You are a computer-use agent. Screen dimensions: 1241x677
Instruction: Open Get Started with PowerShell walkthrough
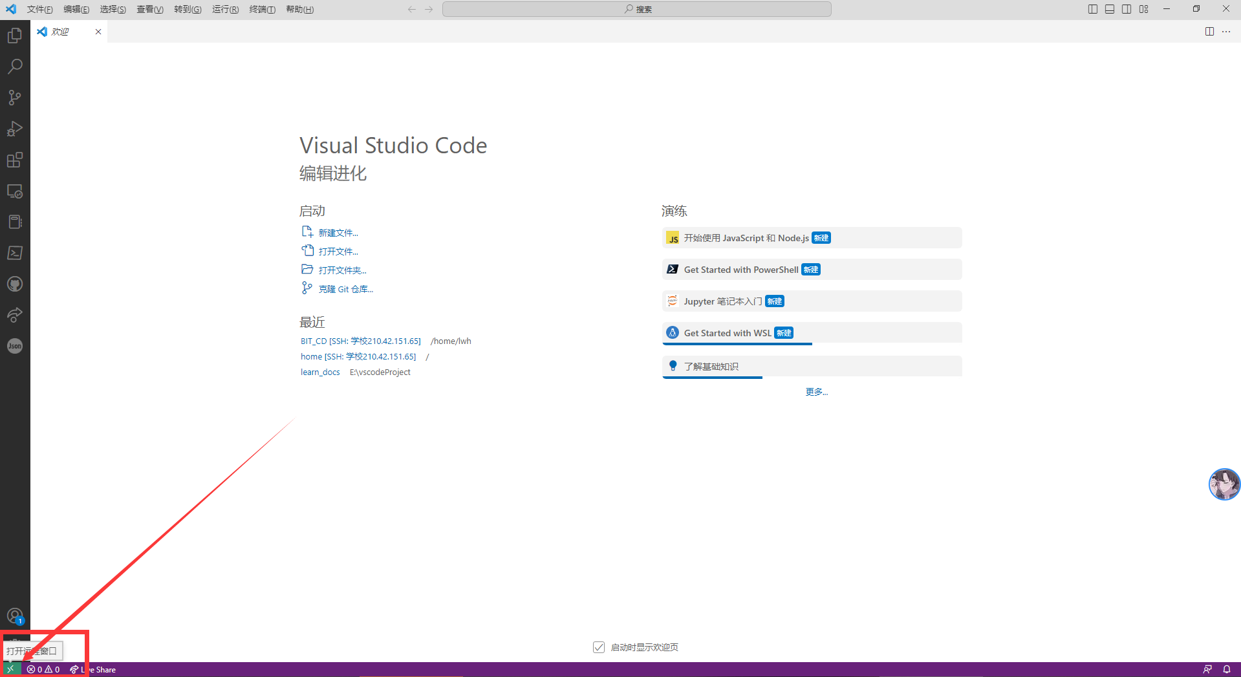(x=812, y=270)
